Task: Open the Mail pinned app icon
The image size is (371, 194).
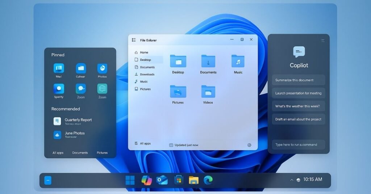Action: (59, 68)
